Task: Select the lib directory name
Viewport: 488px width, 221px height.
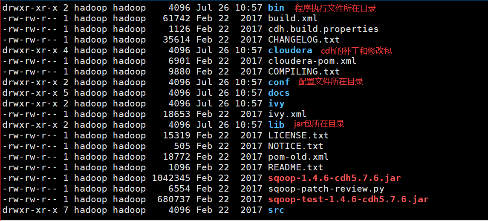Action: [276, 124]
